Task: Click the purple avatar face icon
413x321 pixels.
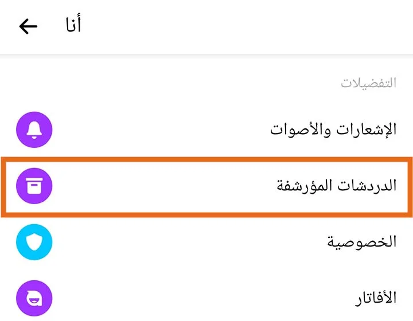Action: click(34, 297)
